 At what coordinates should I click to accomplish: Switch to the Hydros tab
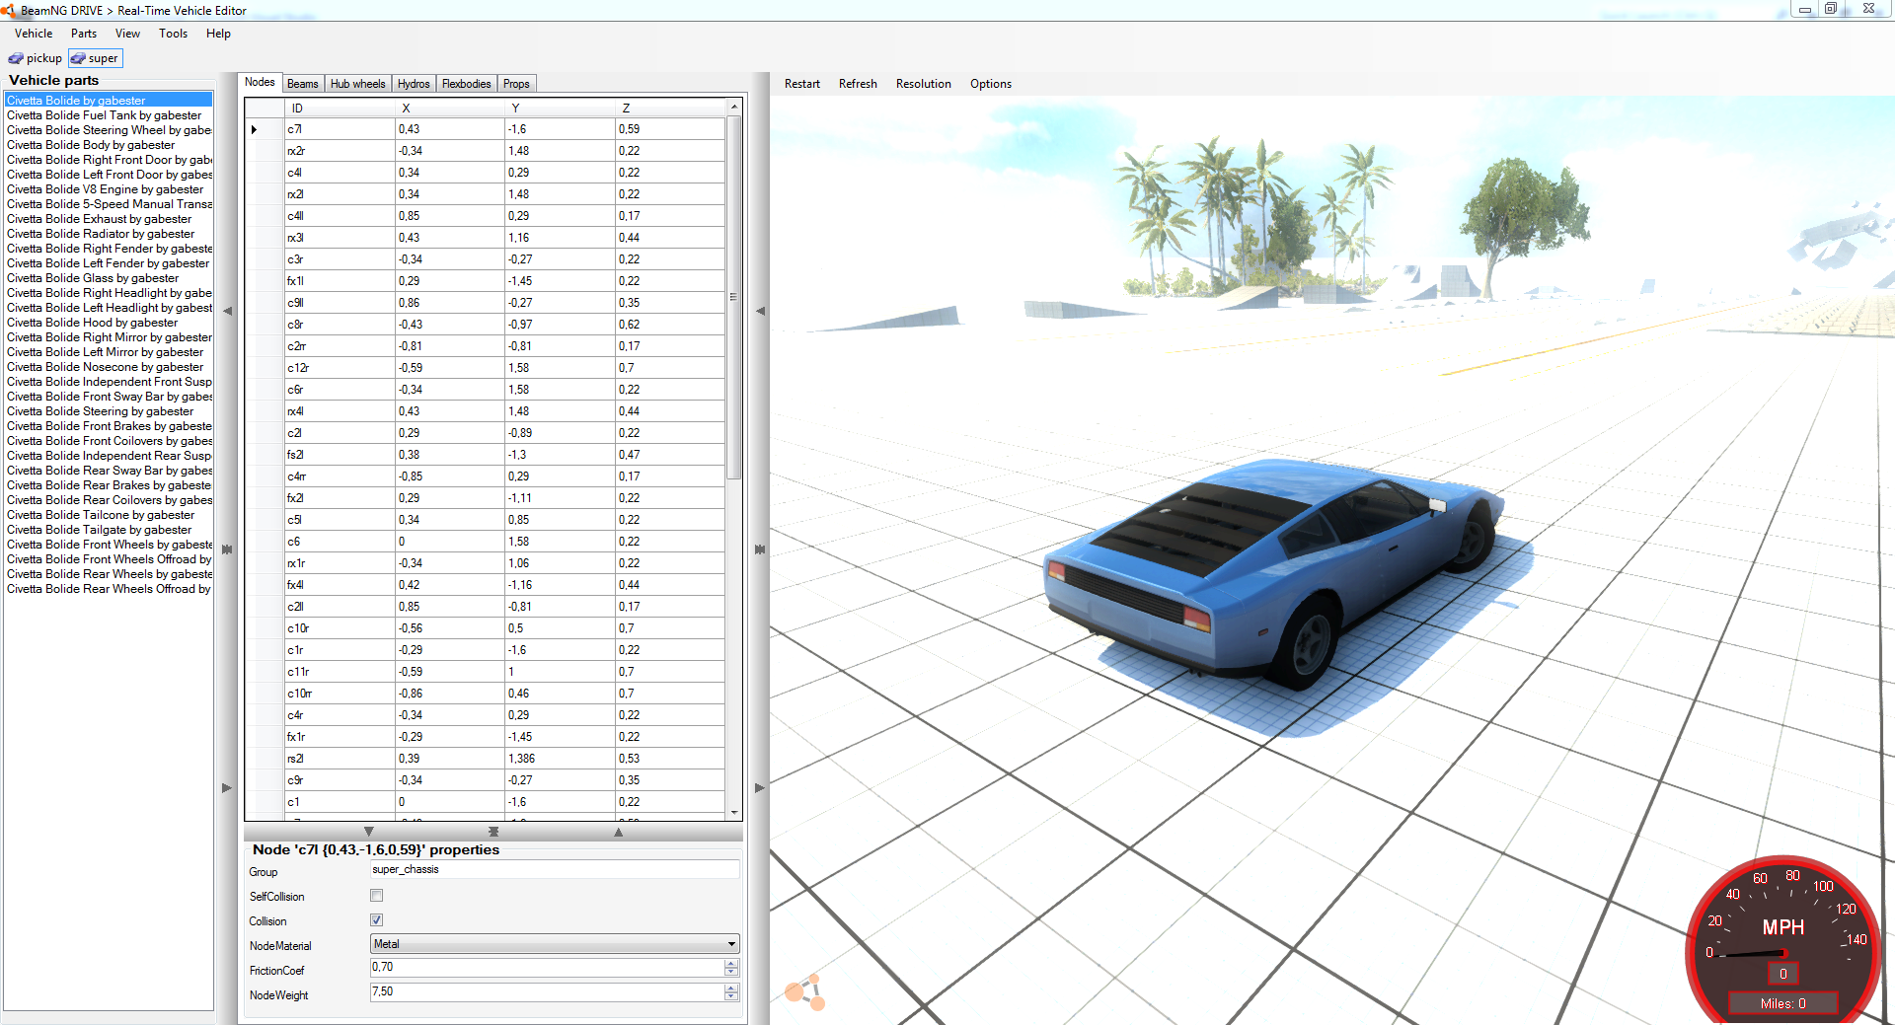414,84
